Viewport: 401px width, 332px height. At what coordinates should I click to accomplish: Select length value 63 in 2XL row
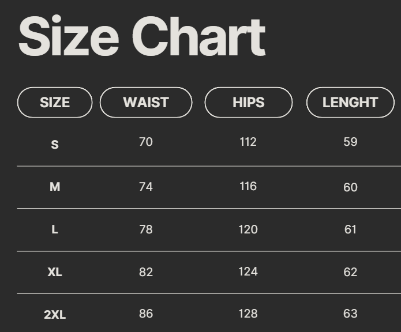tap(350, 314)
